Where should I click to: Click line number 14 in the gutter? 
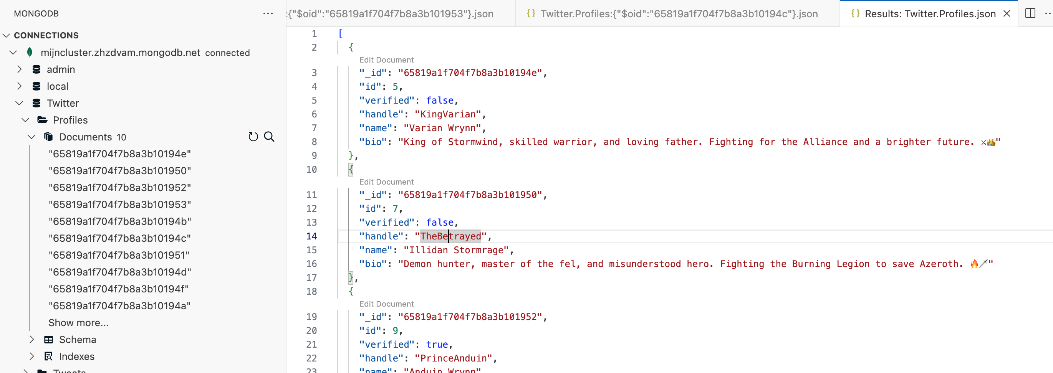point(311,236)
